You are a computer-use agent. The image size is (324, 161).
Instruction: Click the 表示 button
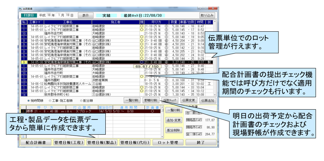[86, 15]
